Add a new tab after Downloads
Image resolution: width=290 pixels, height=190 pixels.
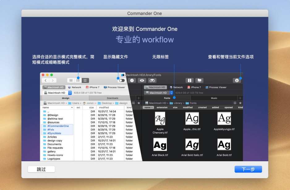click(139, 98)
